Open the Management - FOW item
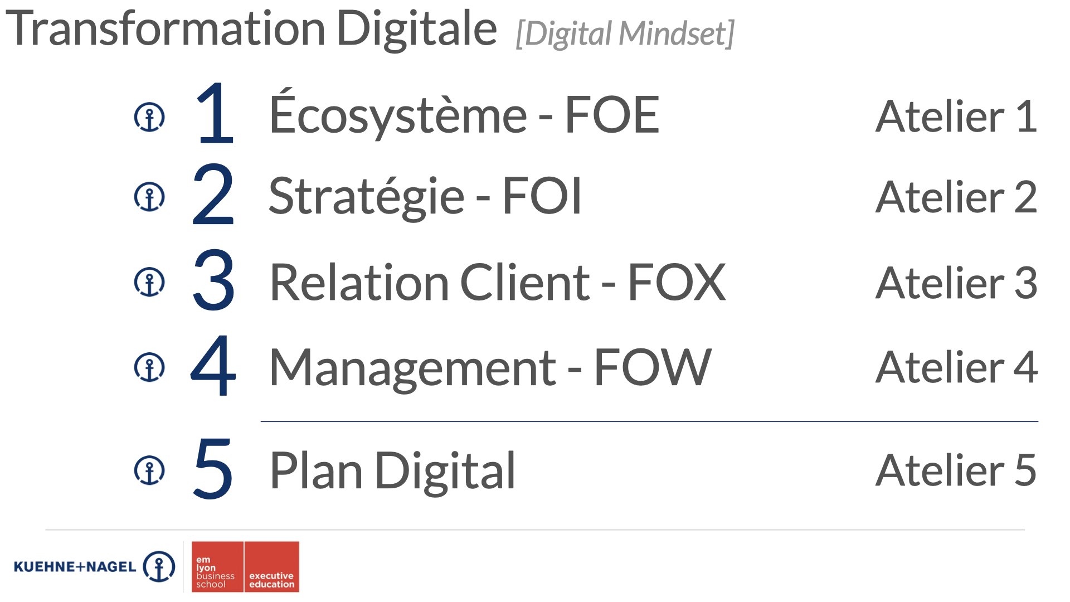Viewport: 1070px width, 602px height. point(490,367)
